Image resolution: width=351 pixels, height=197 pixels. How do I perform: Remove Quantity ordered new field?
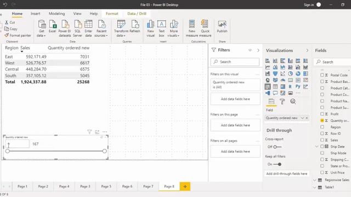307,118
